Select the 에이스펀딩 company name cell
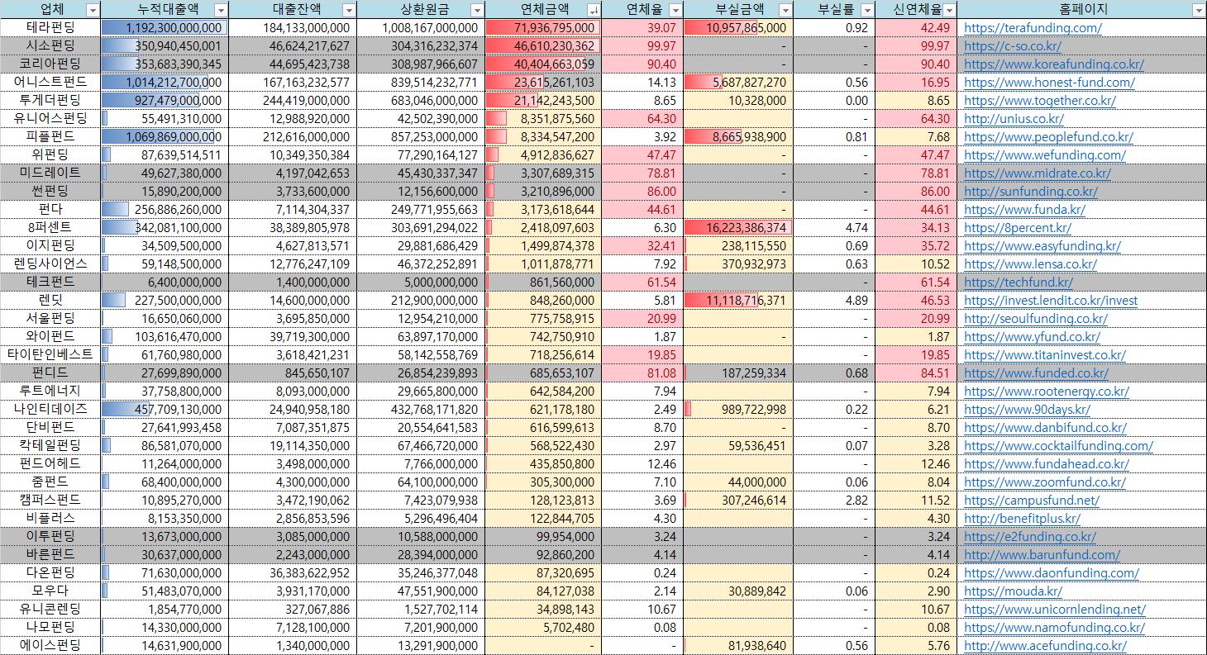Viewport: 1207px width, 655px height. point(50,646)
